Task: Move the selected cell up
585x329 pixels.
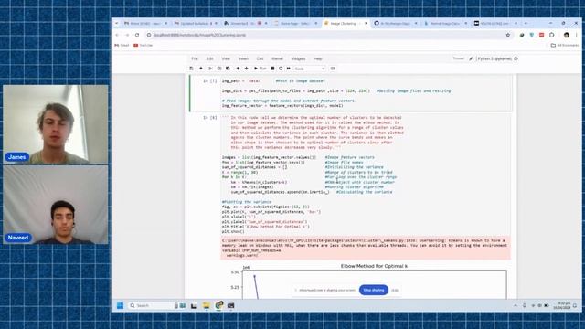Action: click(x=238, y=69)
